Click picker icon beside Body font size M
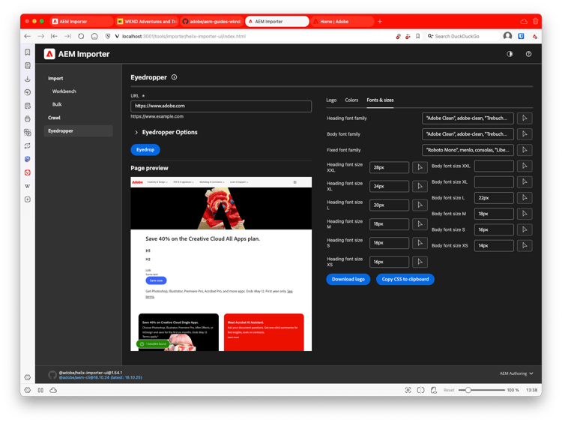The image size is (562, 423). click(525, 214)
